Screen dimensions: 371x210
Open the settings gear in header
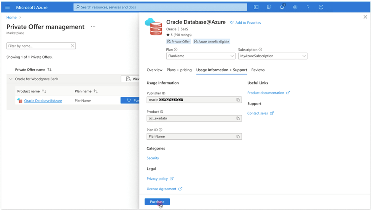(295, 7)
